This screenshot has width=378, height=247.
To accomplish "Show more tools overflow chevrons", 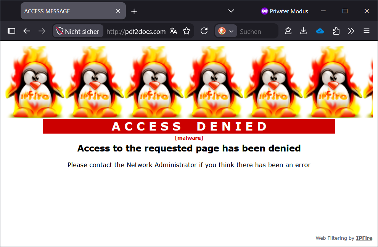I will [x=351, y=31].
